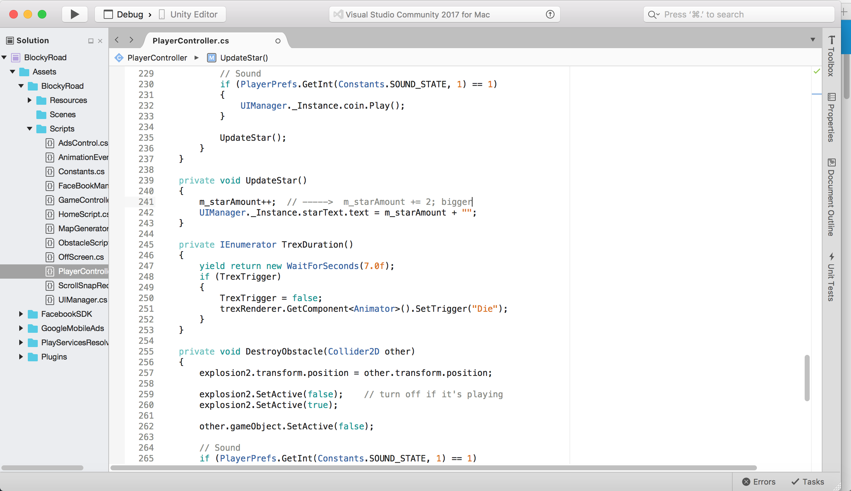This screenshot has height=491, width=851.
Task: Click the ScrollSnapRect file icon
Action: (50, 285)
